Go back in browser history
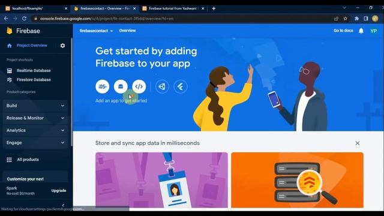This screenshot has height=216, width=384. tap(6, 19)
